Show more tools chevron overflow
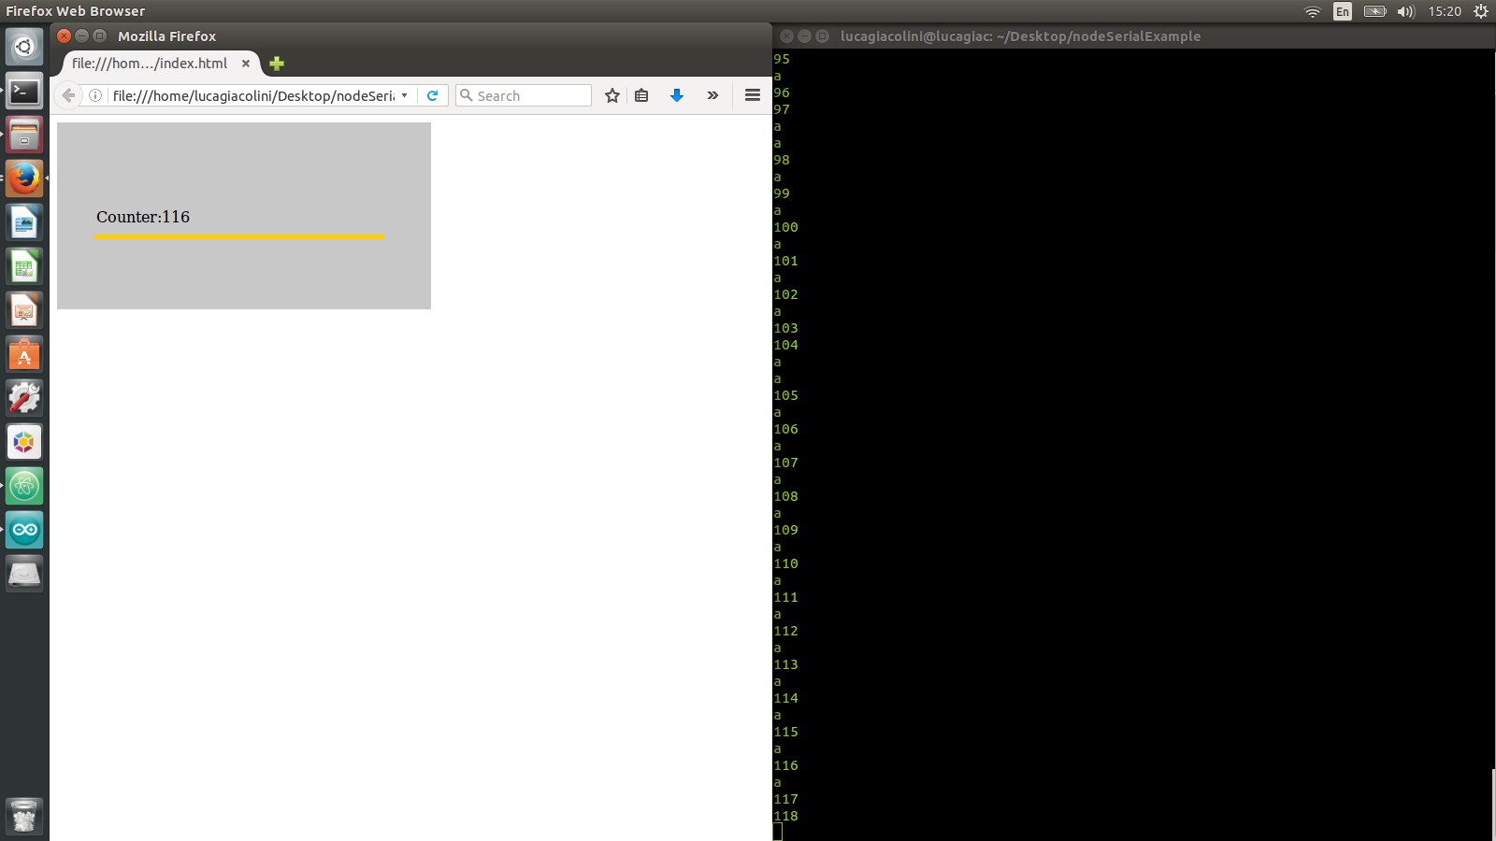The height and width of the screenshot is (841, 1496). pos(712,95)
